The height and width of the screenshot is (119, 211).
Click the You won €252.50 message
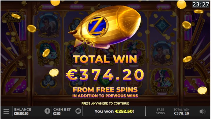114,111
